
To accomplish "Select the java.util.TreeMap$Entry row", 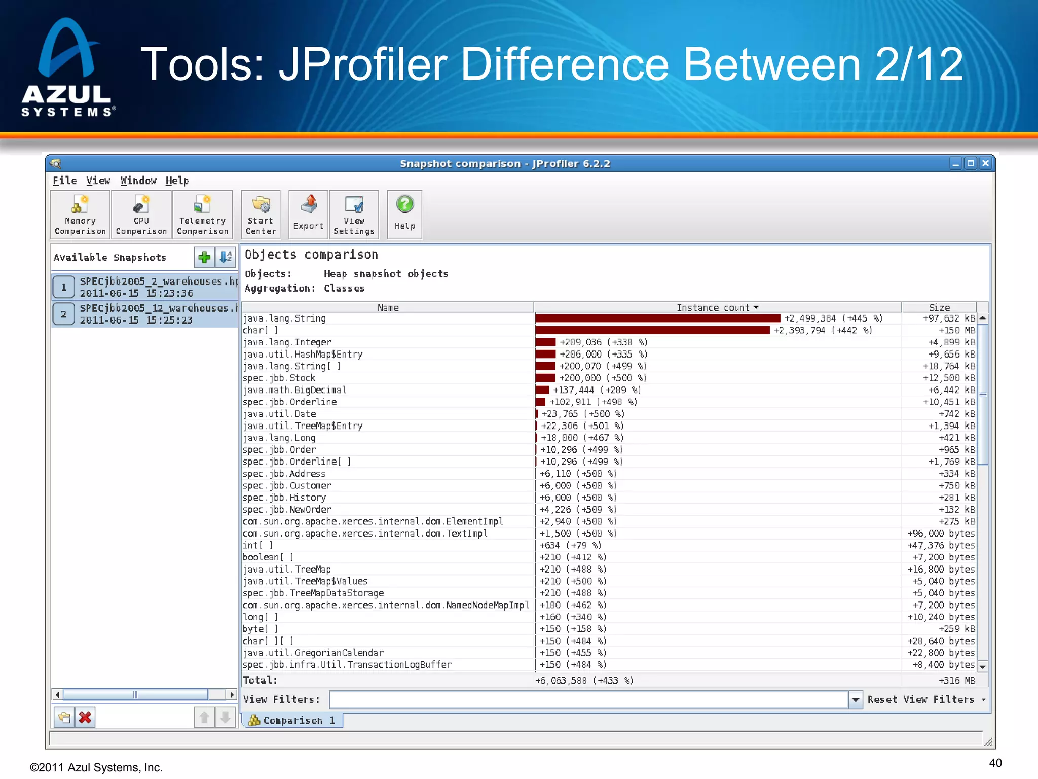I will pyautogui.click(x=609, y=426).
